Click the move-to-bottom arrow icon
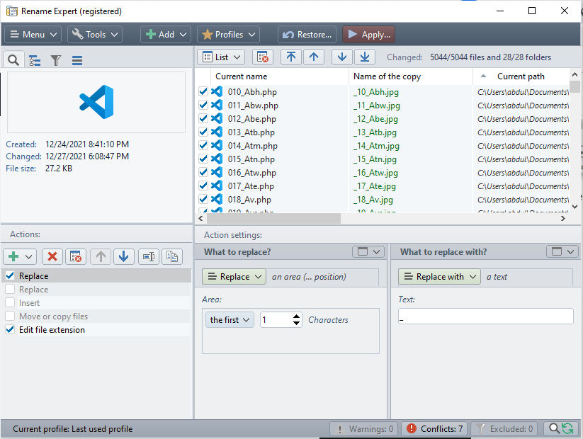The width and height of the screenshot is (583, 439). (x=365, y=57)
